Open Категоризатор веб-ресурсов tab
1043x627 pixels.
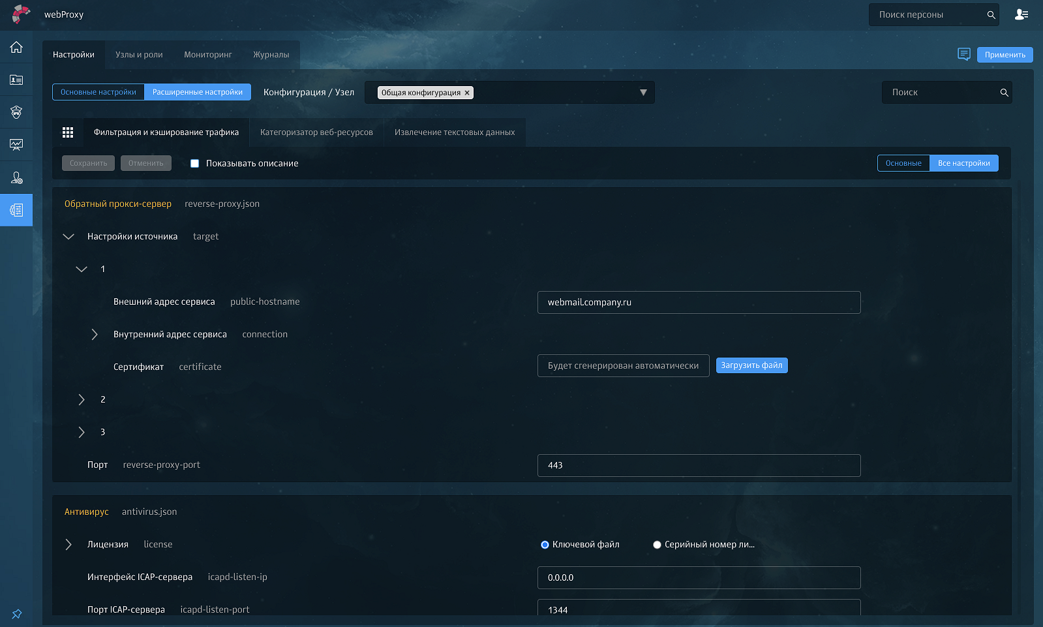[x=316, y=132]
